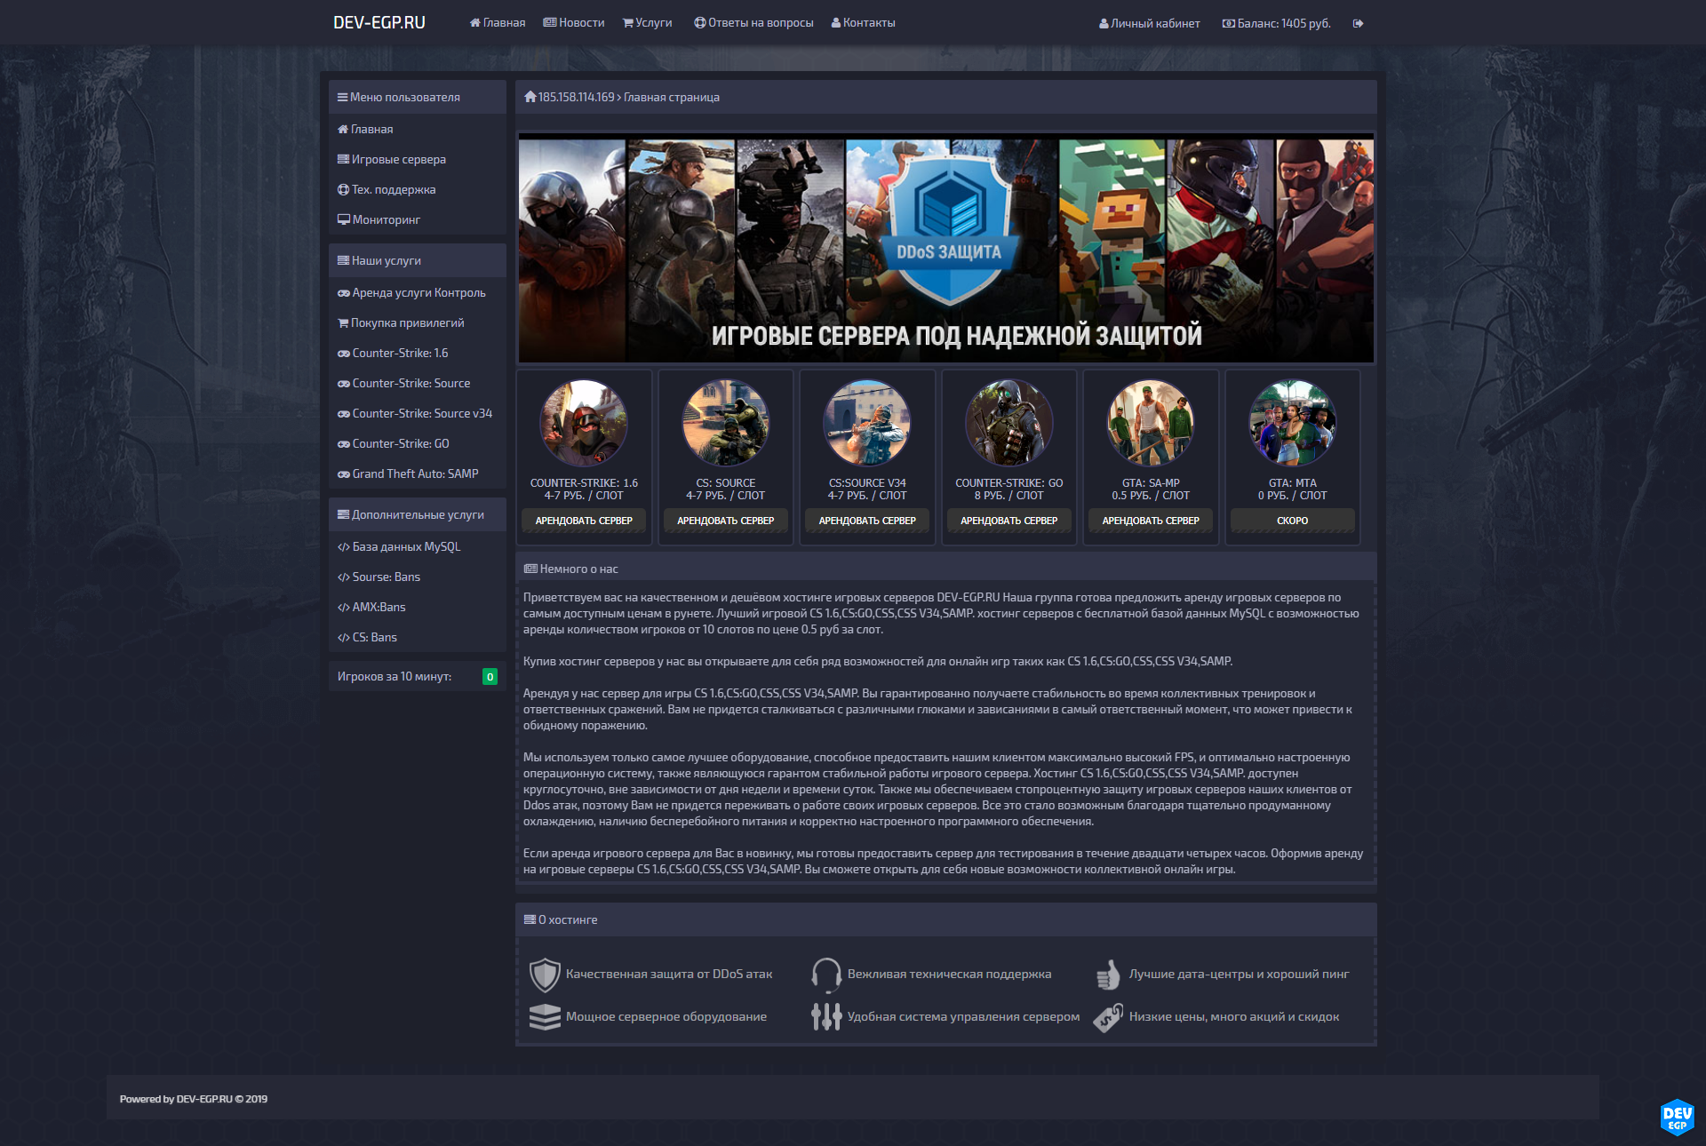Rent a GTA: SA-MP server button

tap(1151, 521)
